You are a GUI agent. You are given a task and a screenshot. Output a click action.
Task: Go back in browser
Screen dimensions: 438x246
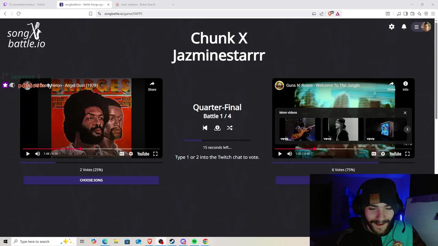5,14
